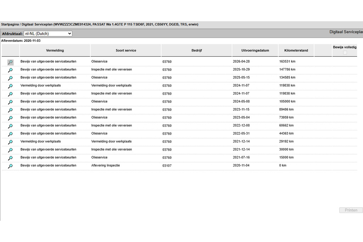Open details for the 29192 km werkplaats entry
363x242 pixels.
click(10, 142)
